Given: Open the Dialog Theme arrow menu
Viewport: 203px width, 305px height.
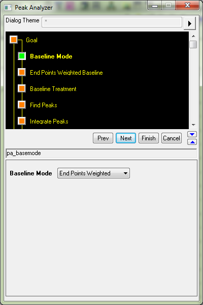Looking at the screenshot, I should tap(189, 23).
